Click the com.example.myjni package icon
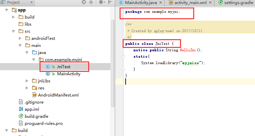The image size is (255, 136). [41, 59]
